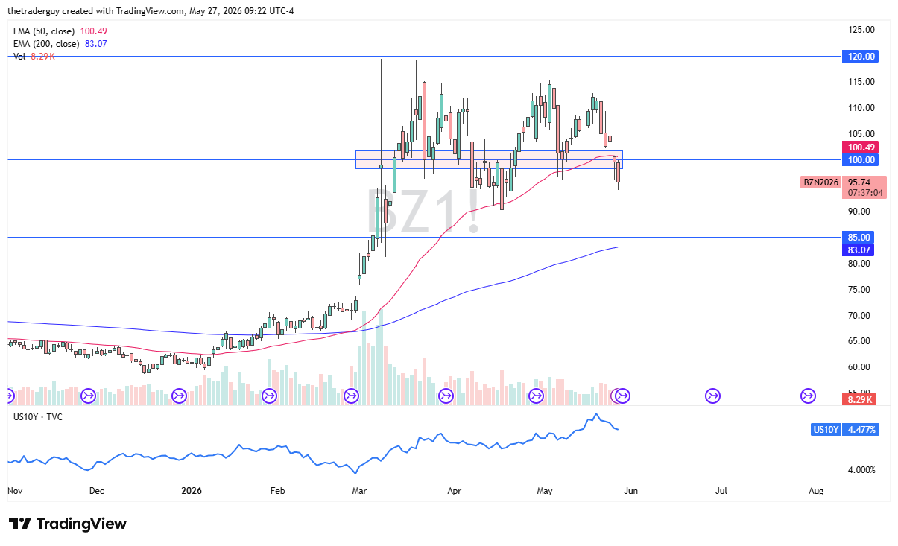898x546 pixels.
Task: Click the Nov label on the time axis
Action: click(x=15, y=491)
